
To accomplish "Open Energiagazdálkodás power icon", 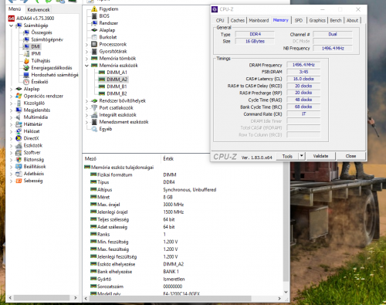I will [26, 68].
